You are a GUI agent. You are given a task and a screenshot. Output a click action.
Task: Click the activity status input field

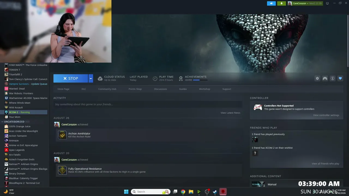click(148, 104)
